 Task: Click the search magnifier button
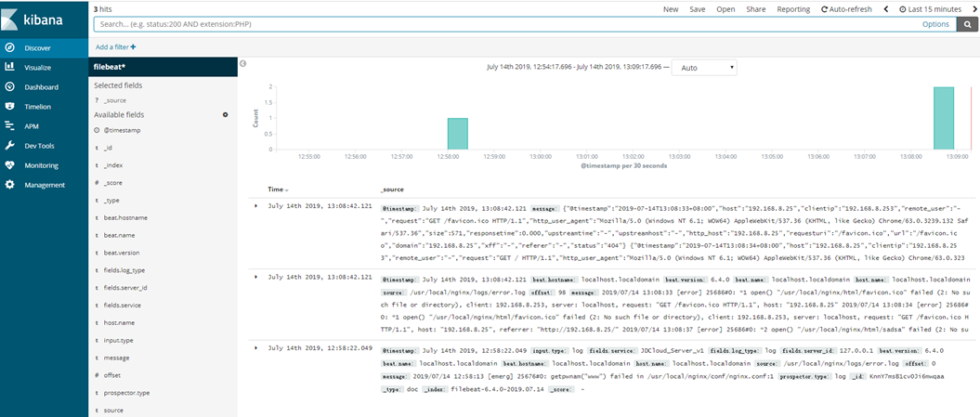[x=968, y=24]
